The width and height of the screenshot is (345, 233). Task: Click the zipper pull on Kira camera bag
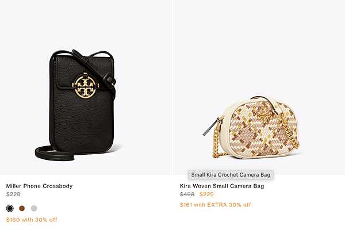point(211,127)
